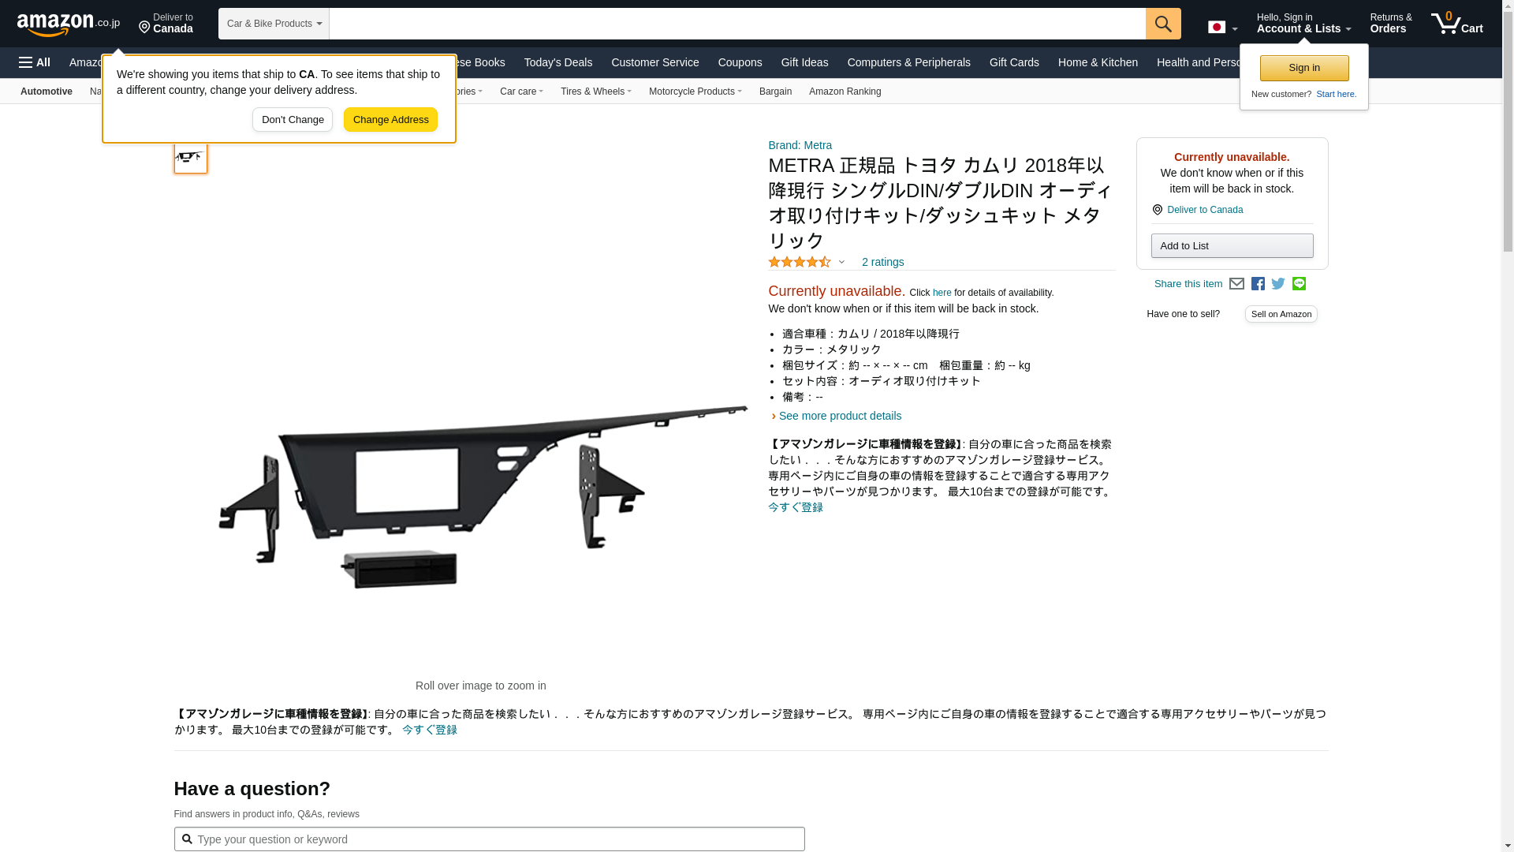The width and height of the screenshot is (1514, 852).
Task: Click the Add to List button
Action: point(1232,246)
